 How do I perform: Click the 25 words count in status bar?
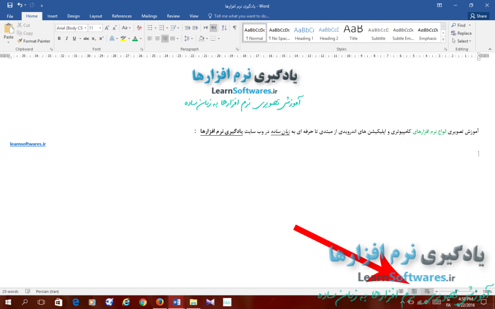tap(11, 291)
